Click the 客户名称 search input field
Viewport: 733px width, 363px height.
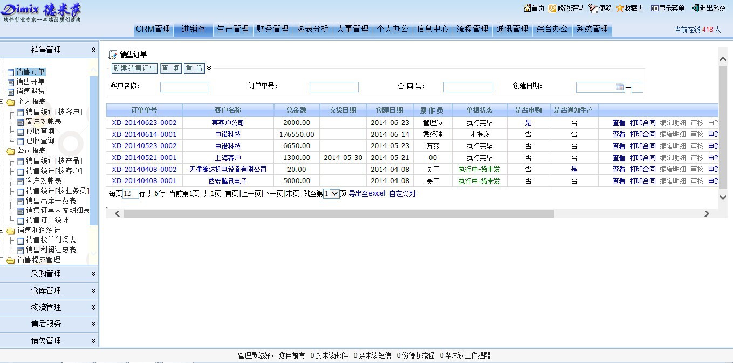[x=184, y=87]
